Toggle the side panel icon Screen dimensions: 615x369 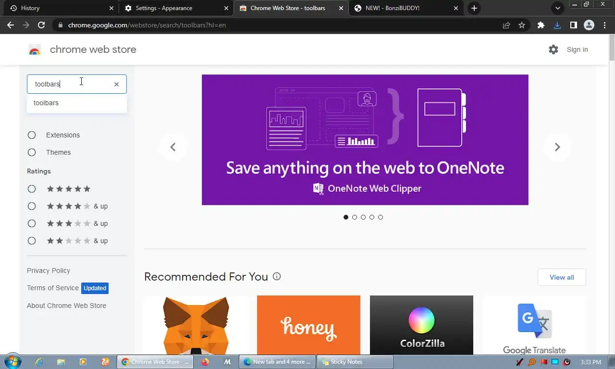click(573, 25)
